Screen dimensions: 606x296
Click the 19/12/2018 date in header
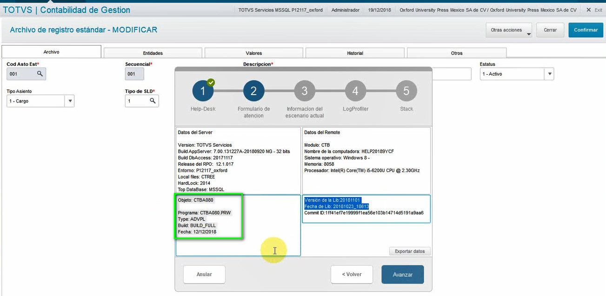[x=380, y=10]
